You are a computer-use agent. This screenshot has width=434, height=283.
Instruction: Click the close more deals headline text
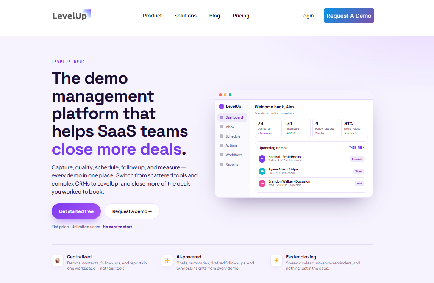[x=117, y=149]
